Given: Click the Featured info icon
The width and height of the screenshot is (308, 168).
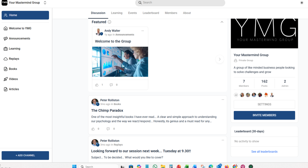Looking at the screenshot, I should pos(109,22).
